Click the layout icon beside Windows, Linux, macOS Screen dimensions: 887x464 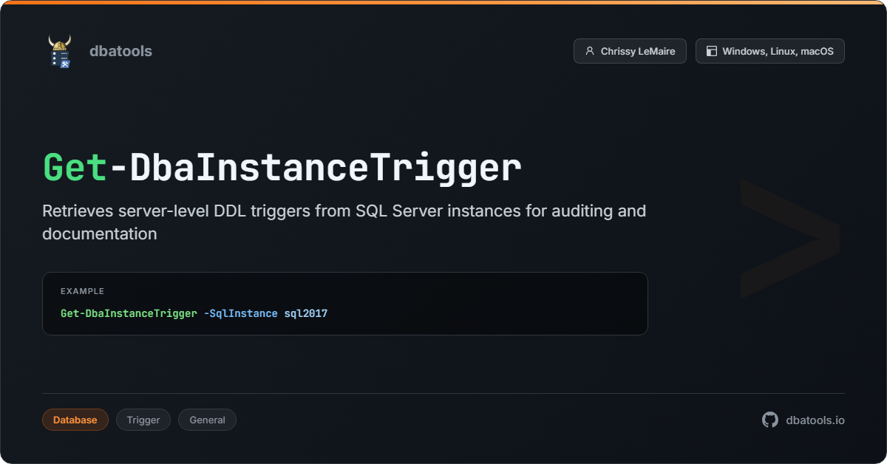[x=712, y=51]
